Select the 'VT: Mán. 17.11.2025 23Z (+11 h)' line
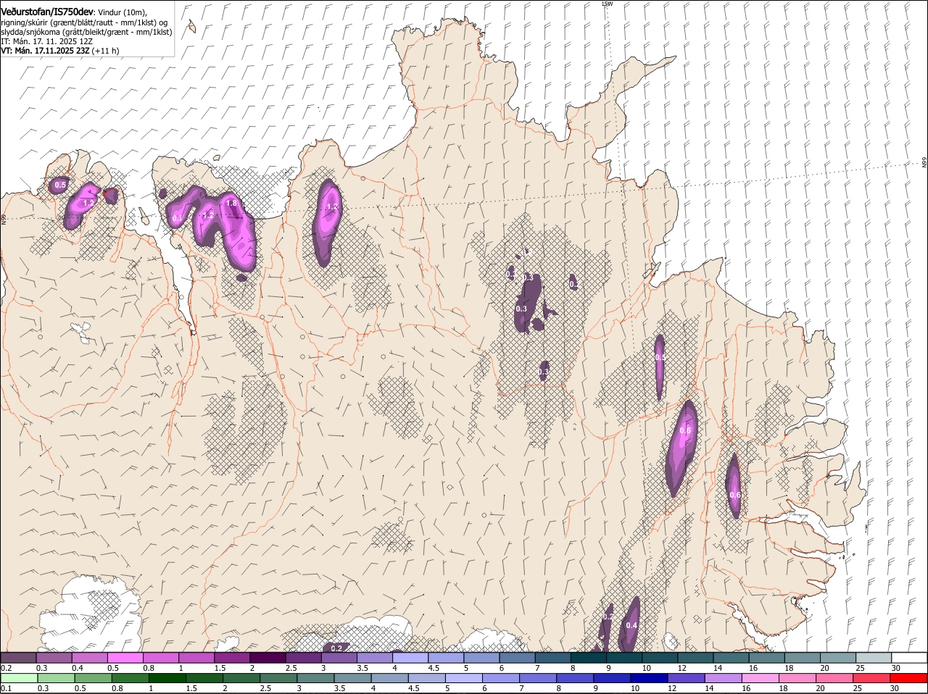The image size is (928, 694). coord(60,51)
